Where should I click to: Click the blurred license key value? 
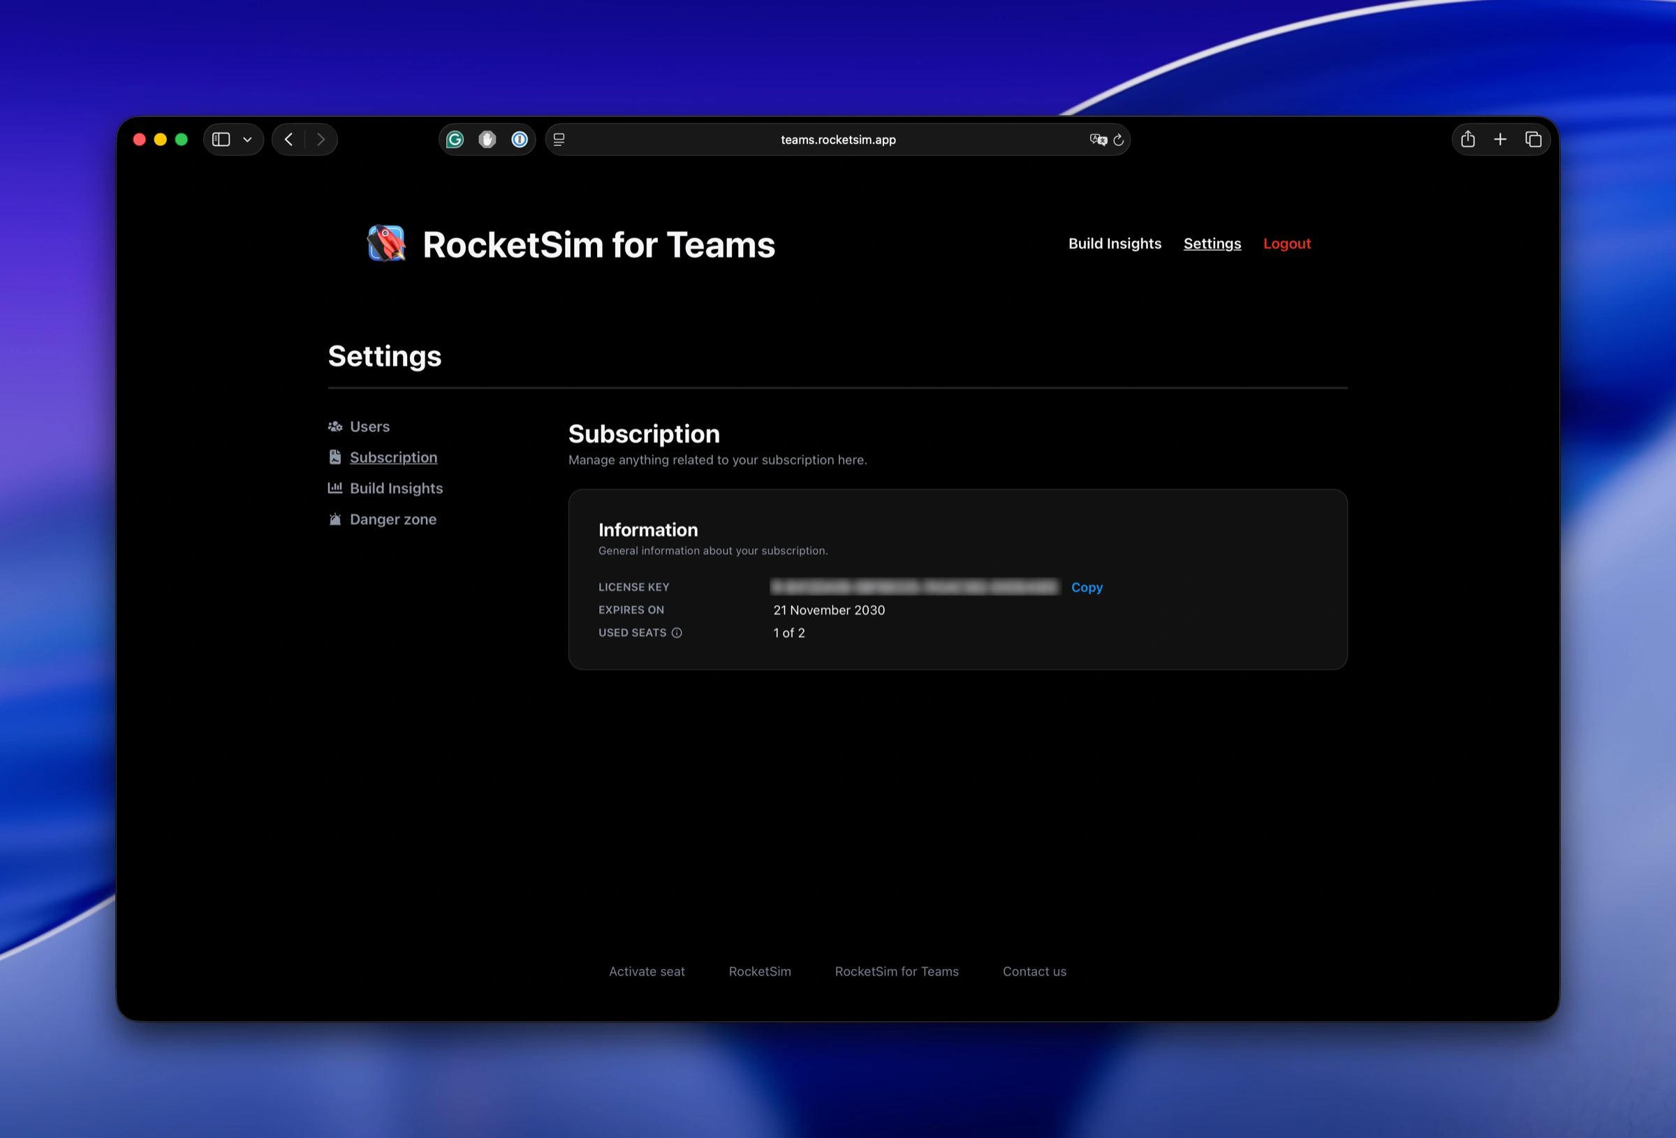click(x=915, y=587)
